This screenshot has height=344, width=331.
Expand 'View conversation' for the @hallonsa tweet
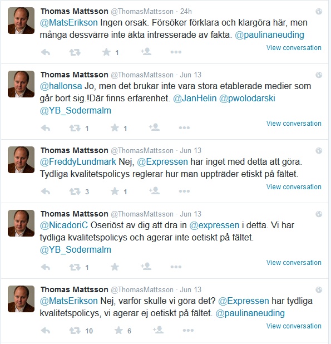point(294,124)
